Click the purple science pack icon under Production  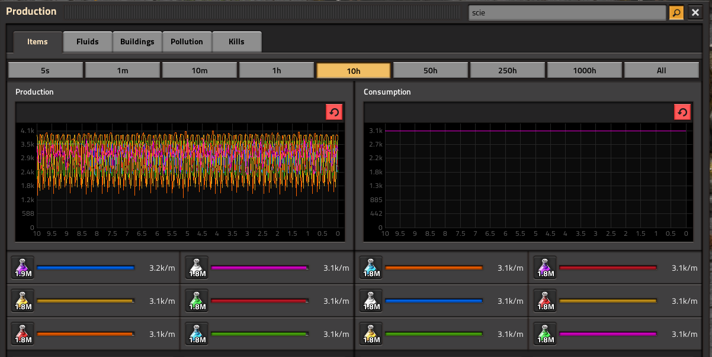(23, 268)
